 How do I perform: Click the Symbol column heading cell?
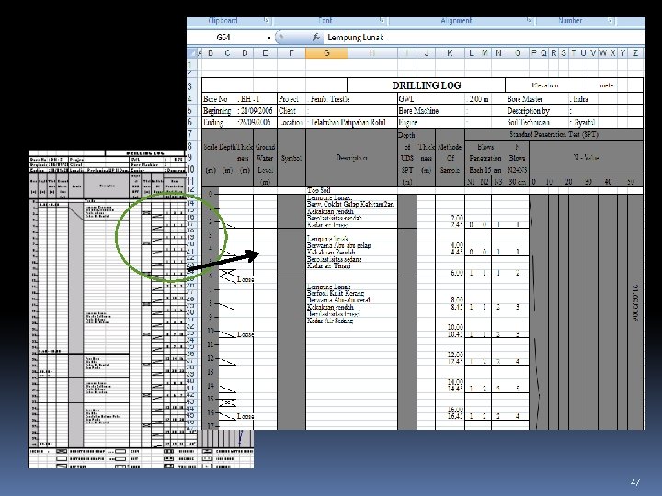click(291, 158)
